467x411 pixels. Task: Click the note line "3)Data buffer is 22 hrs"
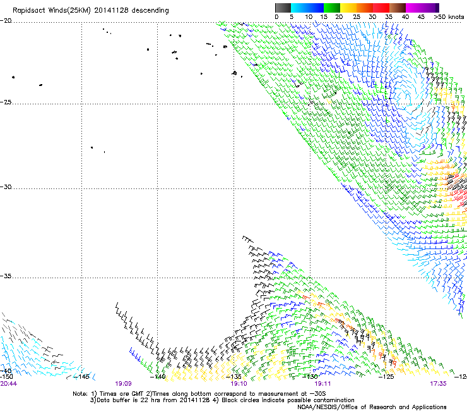tap(222, 400)
